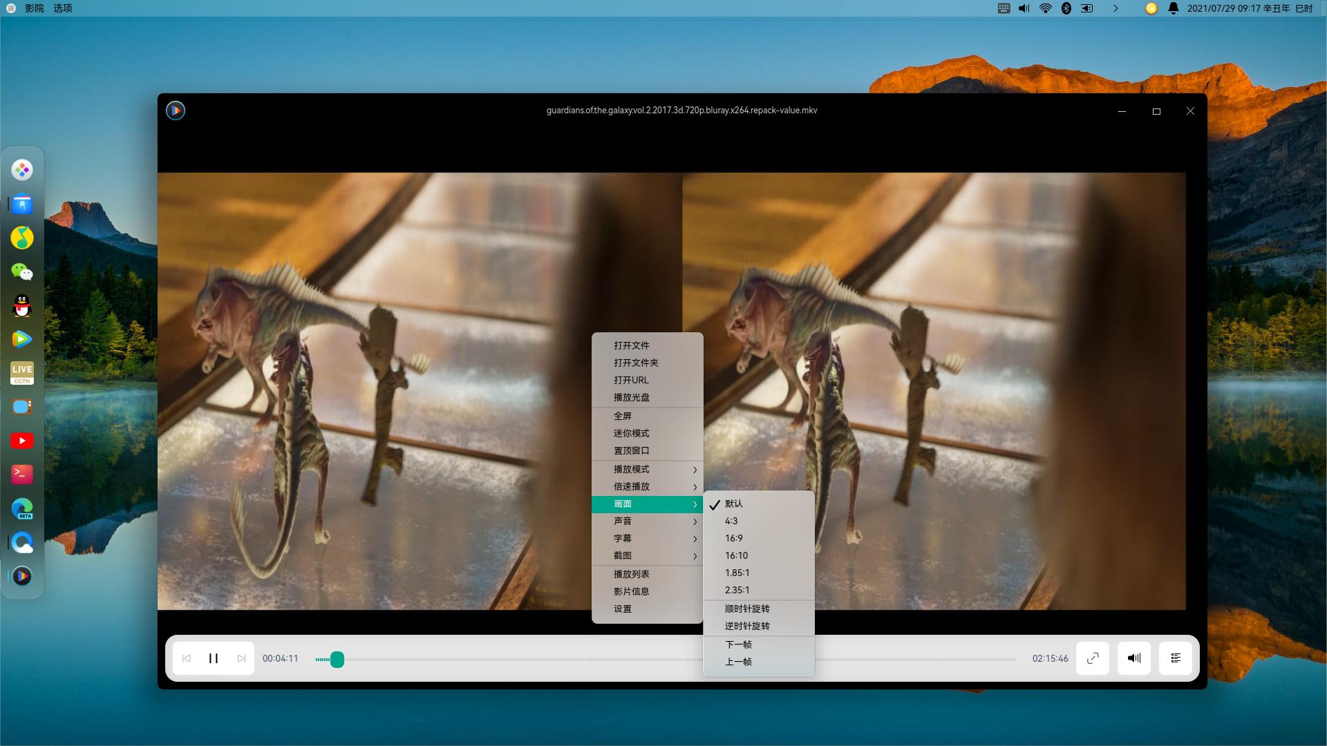
Task: Rotate the picture clockwise with 顺时针旋转
Action: point(746,609)
